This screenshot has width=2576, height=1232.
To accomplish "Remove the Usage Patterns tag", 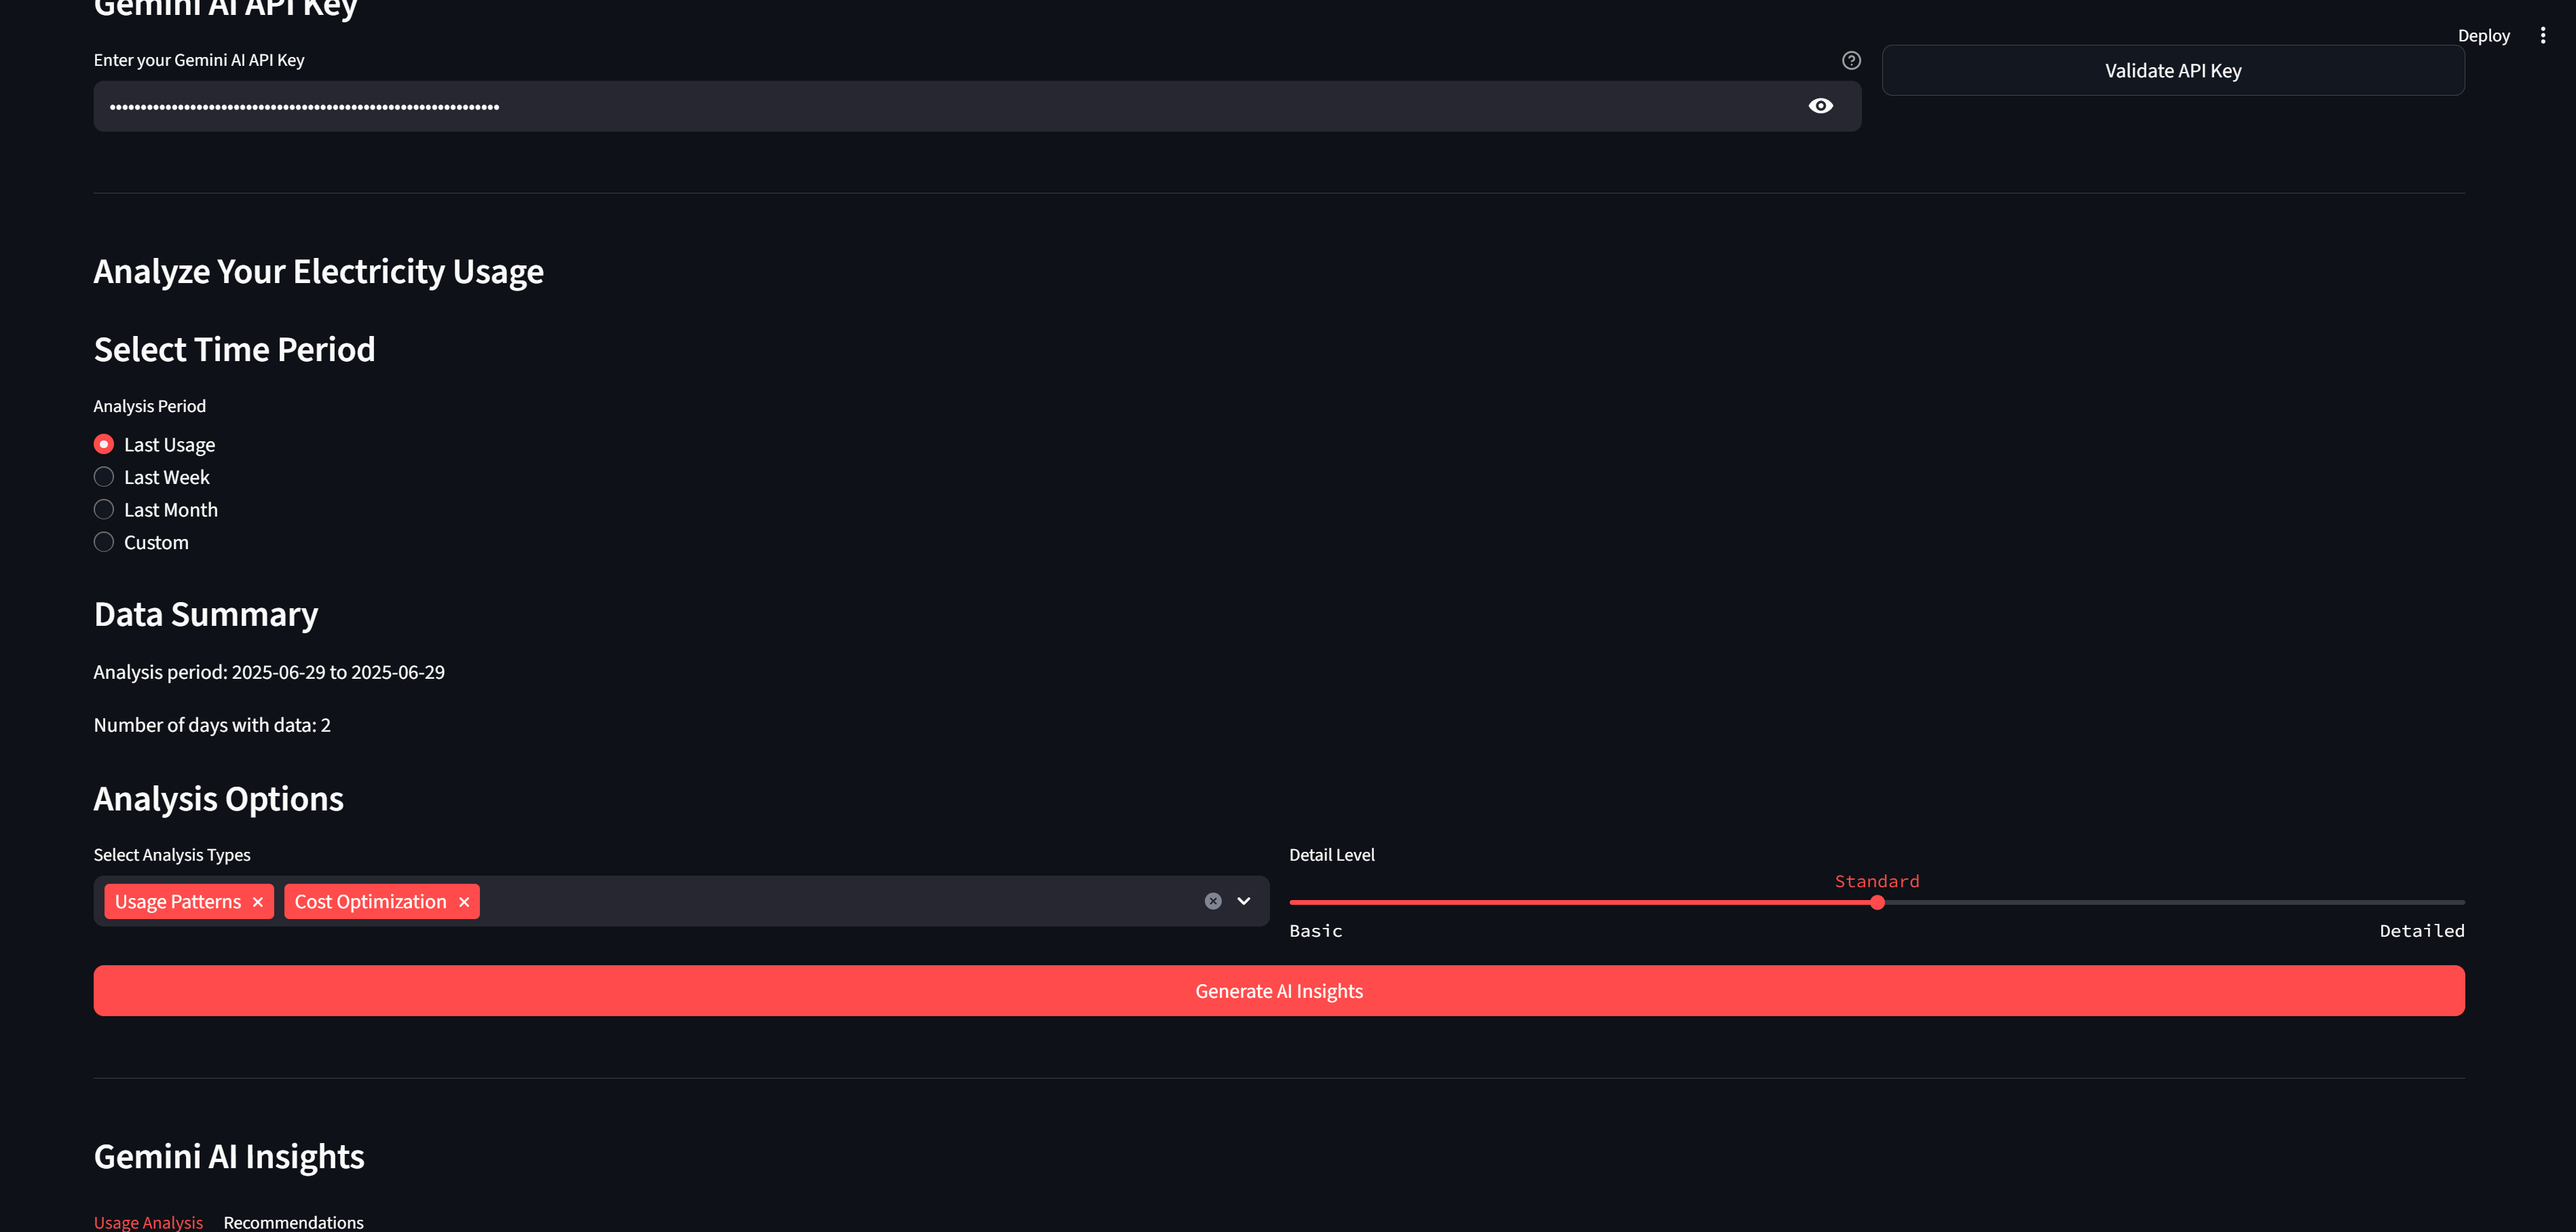I will (258, 902).
